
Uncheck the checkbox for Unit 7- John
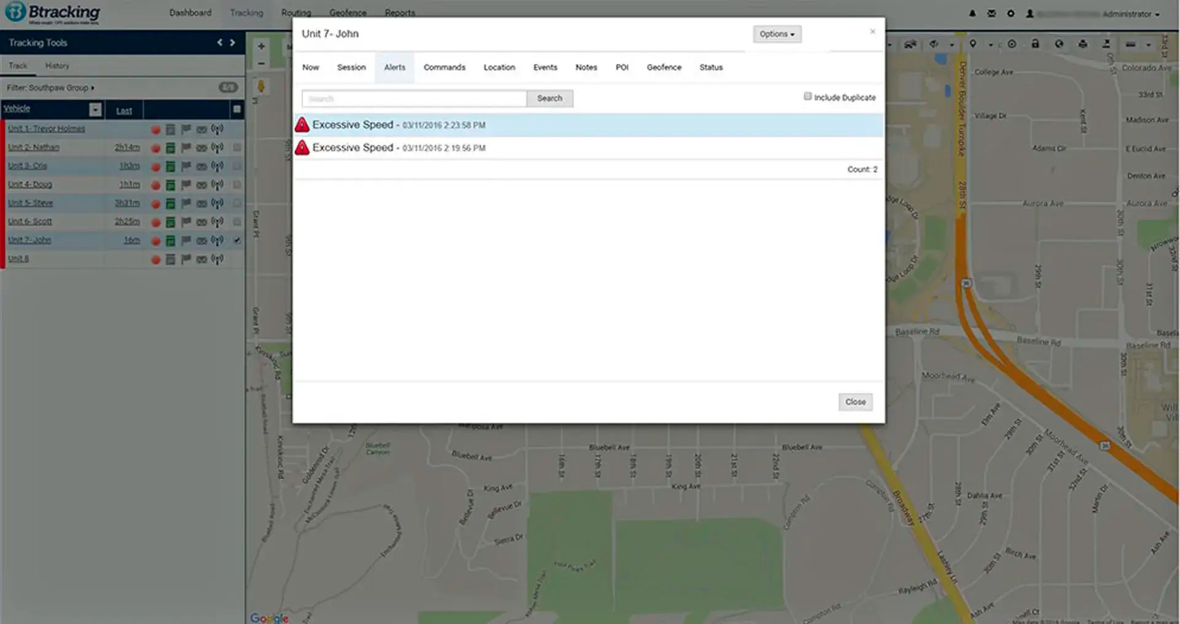[x=237, y=240]
